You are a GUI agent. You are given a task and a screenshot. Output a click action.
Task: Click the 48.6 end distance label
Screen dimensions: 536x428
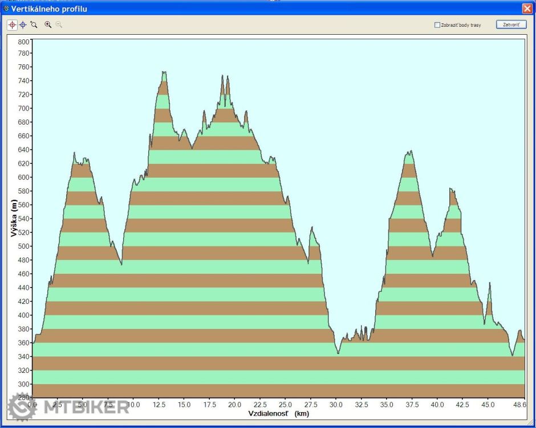(519, 404)
